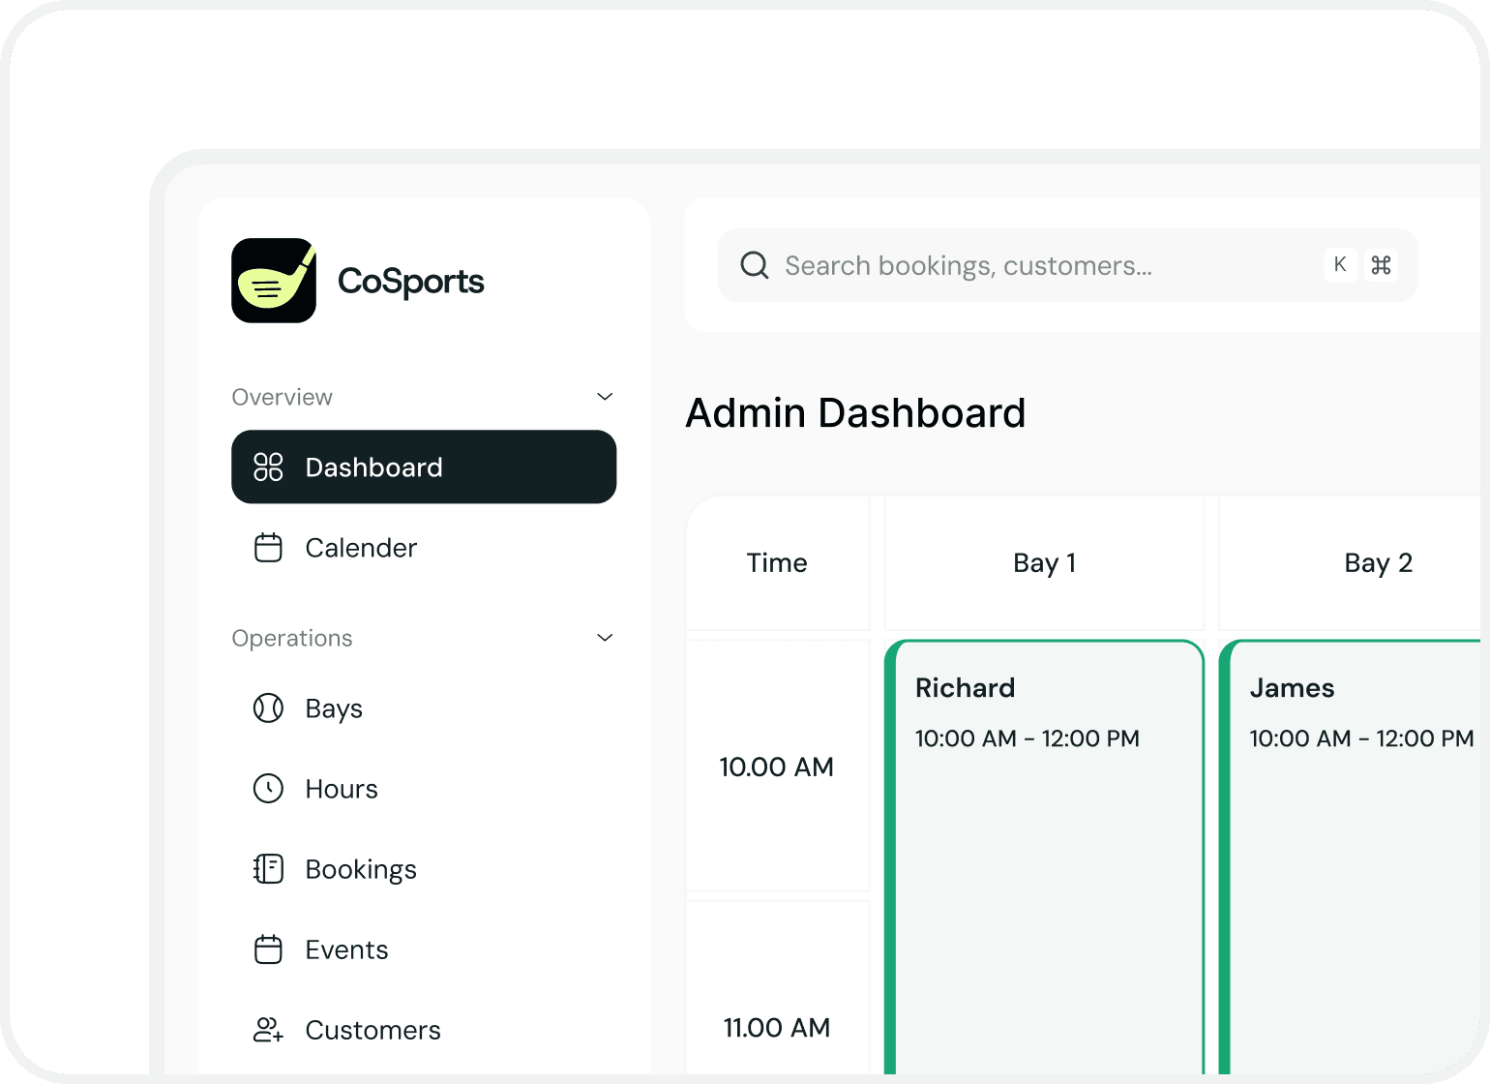The image size is (1490, 1084).
Task: Click the CoSports golf club logo
Action: (274, 281)
